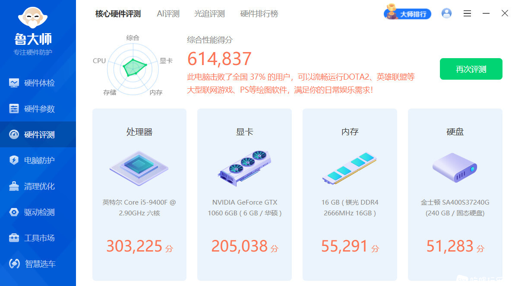Open the 硬件排行榜 tab

[259, 14]
